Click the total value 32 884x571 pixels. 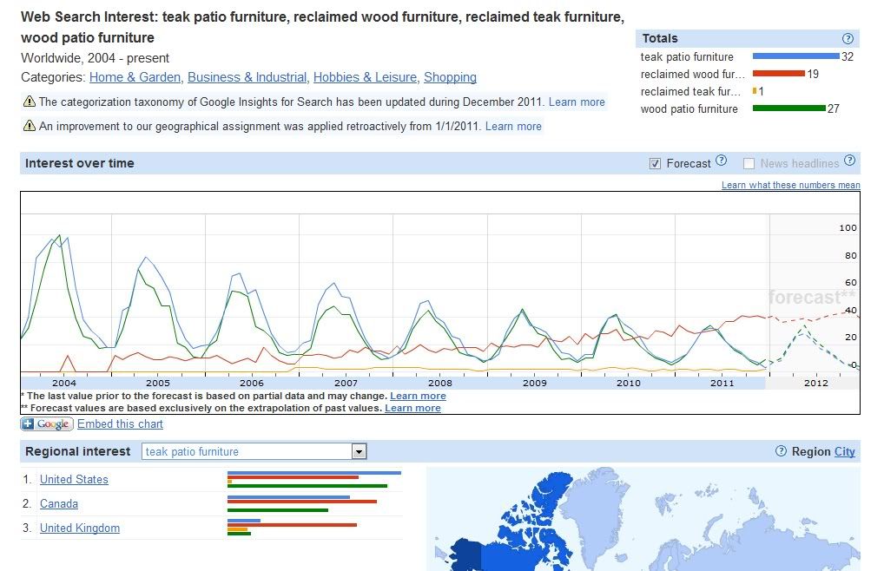pyautogui.click(x=848, y=56)
